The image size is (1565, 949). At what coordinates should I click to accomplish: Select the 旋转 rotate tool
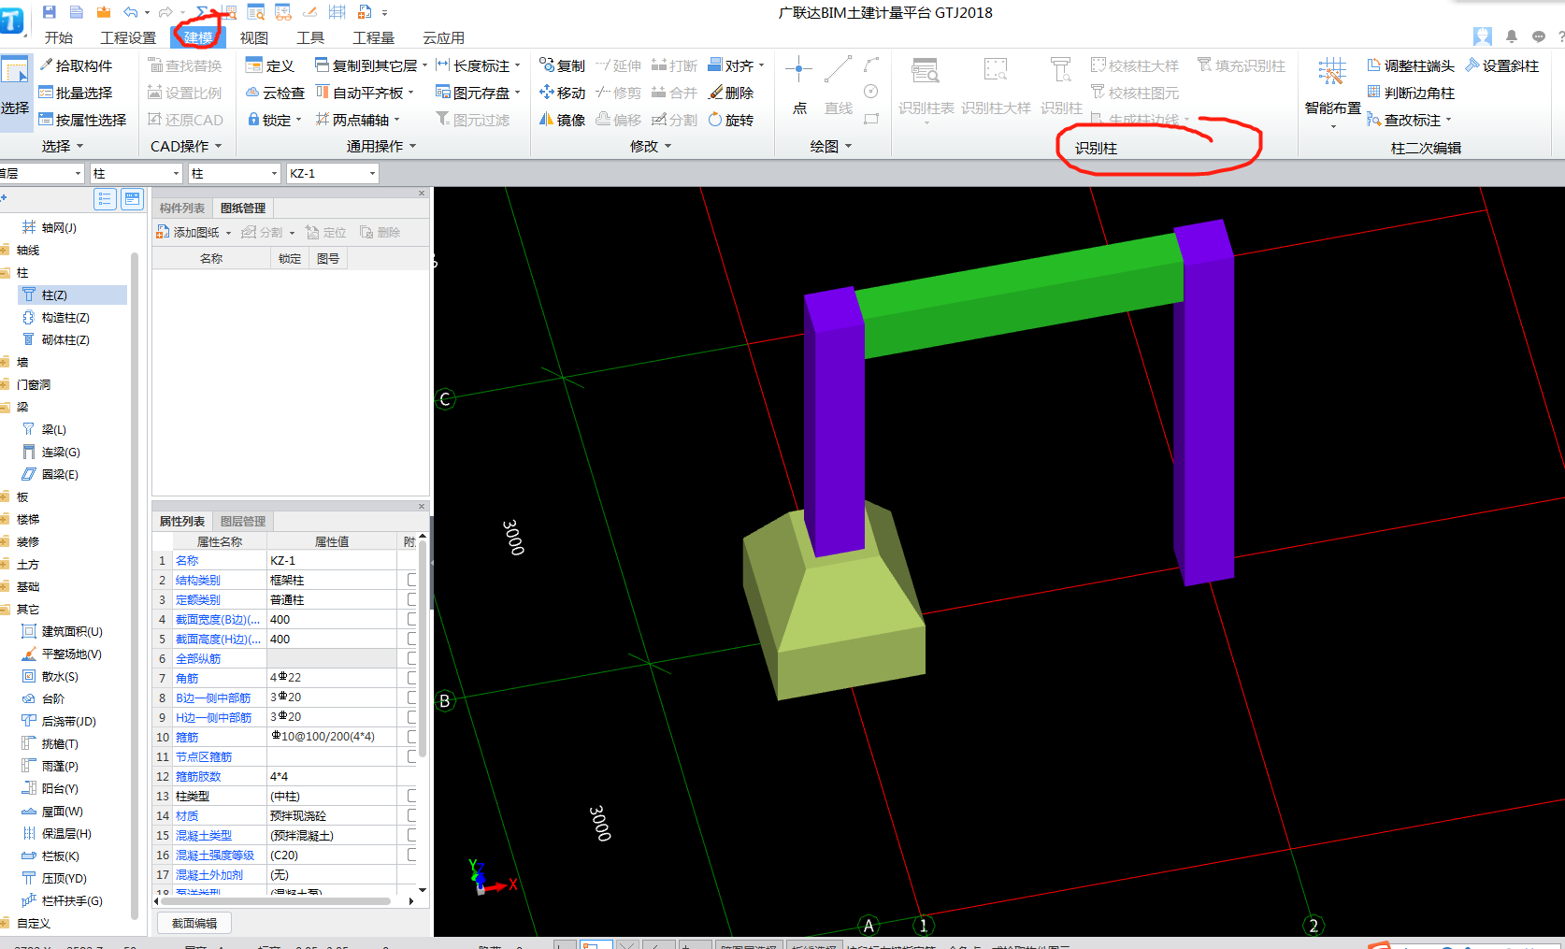(731, 120)
